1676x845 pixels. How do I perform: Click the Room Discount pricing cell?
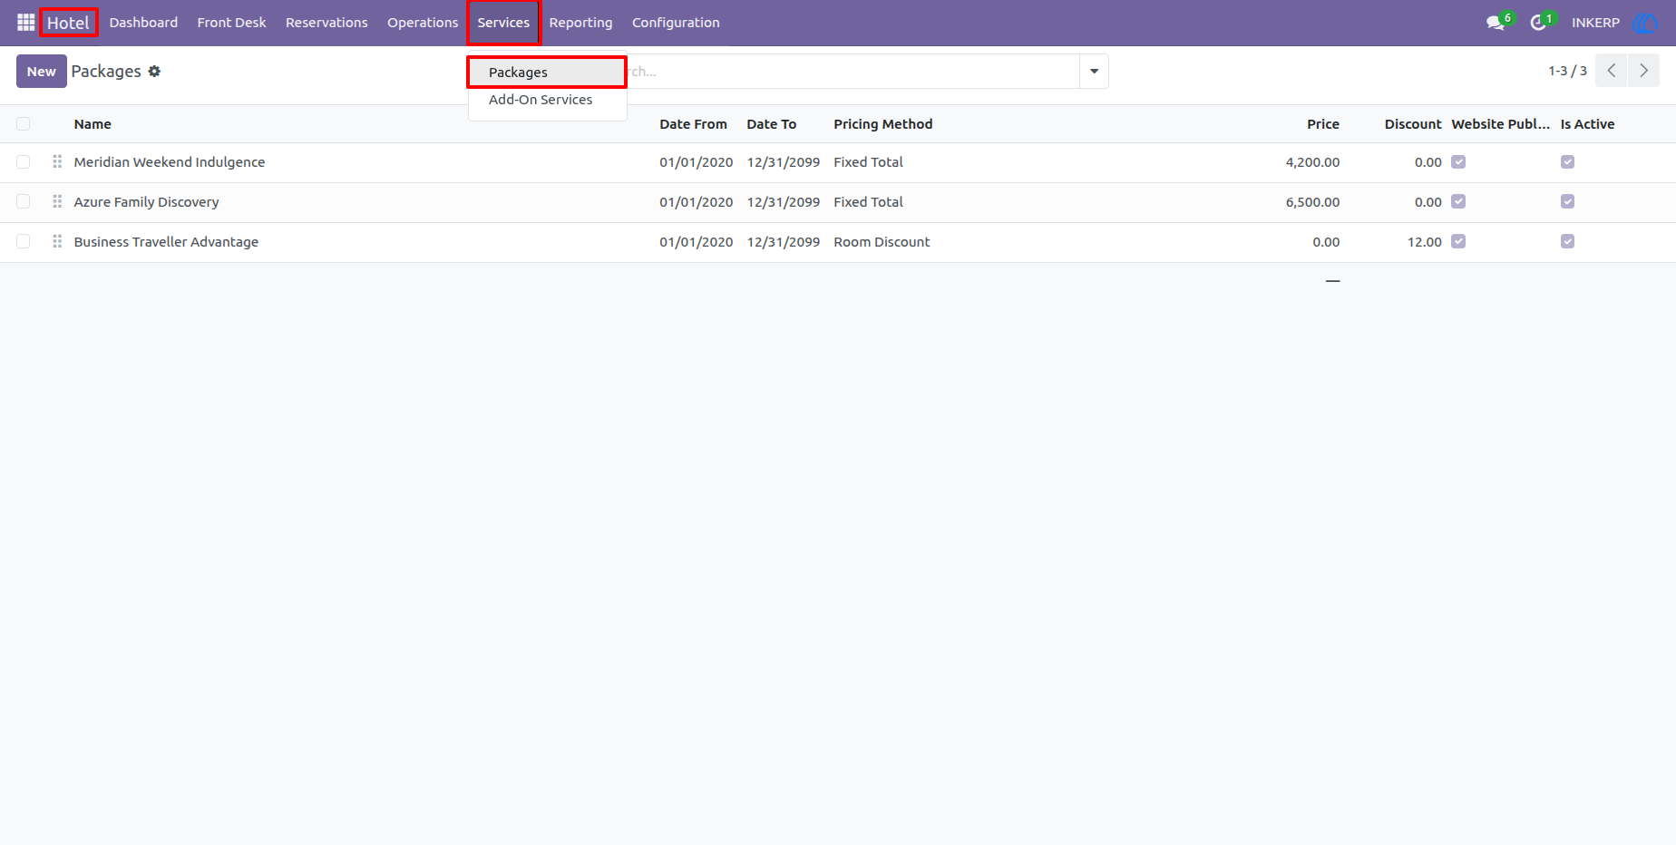(x=882, y=242)
